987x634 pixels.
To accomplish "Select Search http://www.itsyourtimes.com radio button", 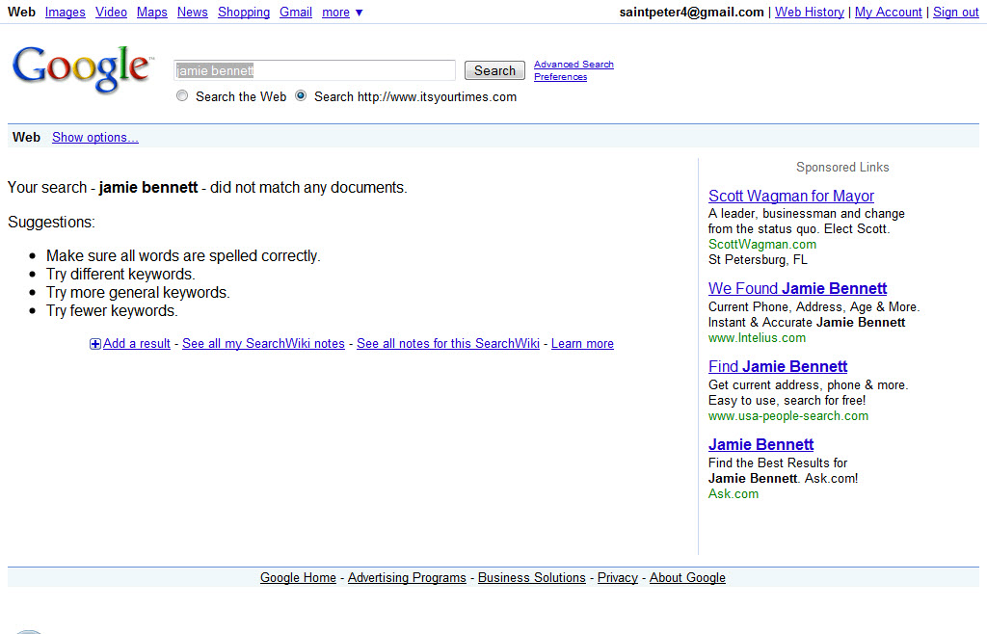I will point(301,95).
